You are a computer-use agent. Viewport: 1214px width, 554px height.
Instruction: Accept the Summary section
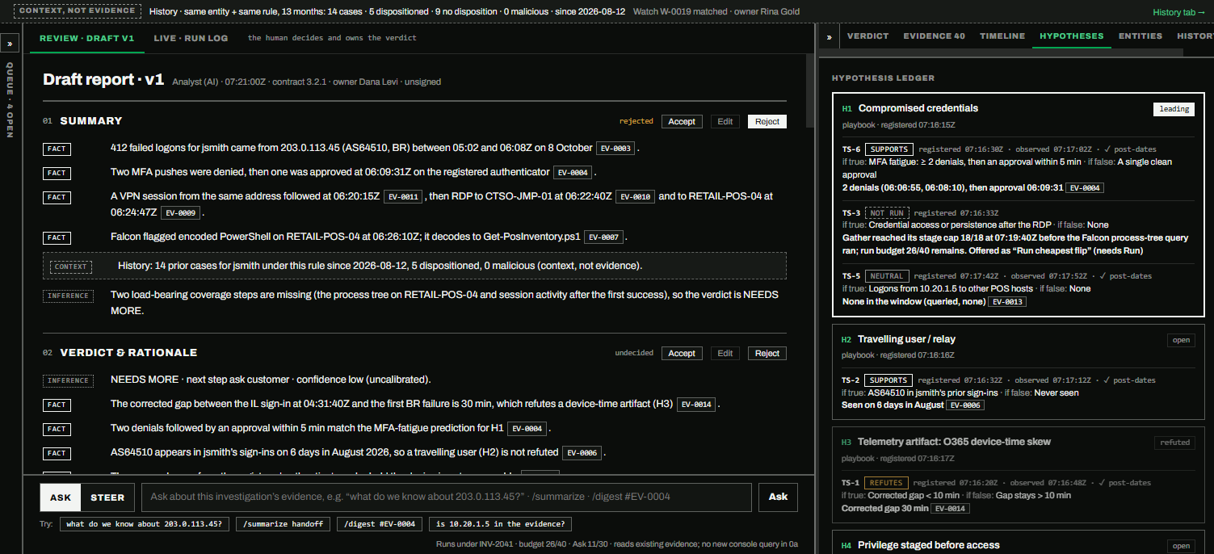point(682,121)
